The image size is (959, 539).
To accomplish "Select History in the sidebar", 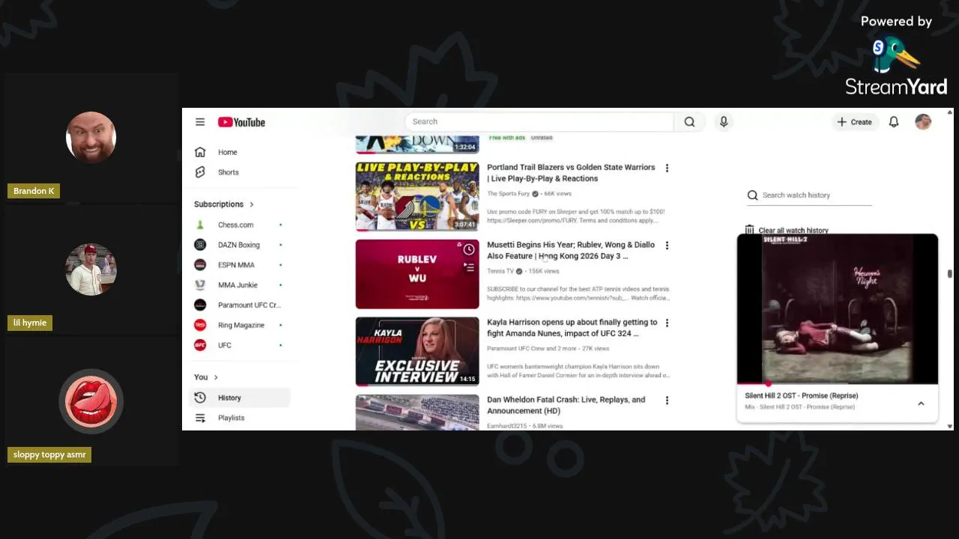I will click(x=240, y=398).
